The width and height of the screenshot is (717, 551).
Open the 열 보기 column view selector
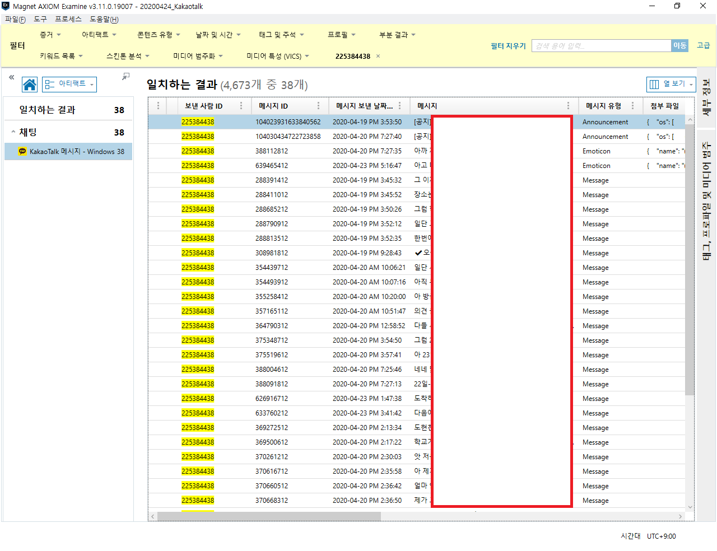671,84
